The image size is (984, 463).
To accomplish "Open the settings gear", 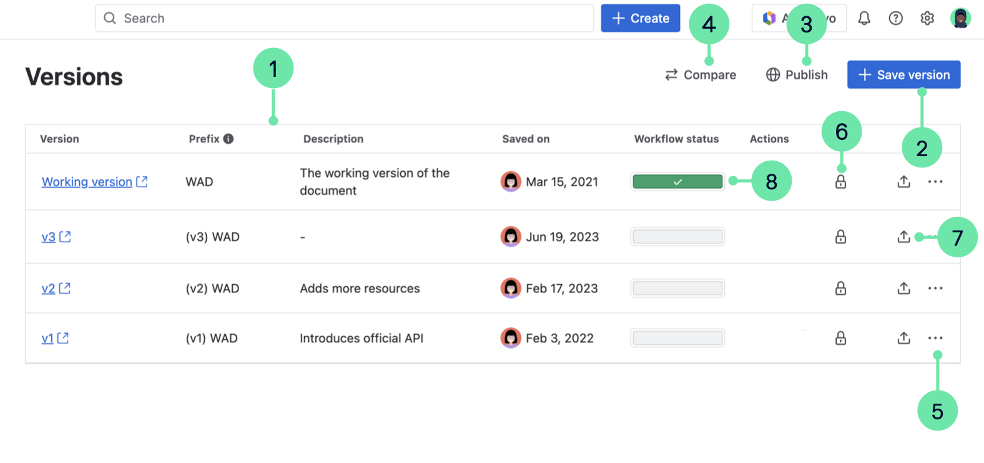I will 927,18.
